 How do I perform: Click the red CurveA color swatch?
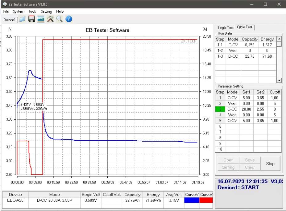(x=206, y=200)
